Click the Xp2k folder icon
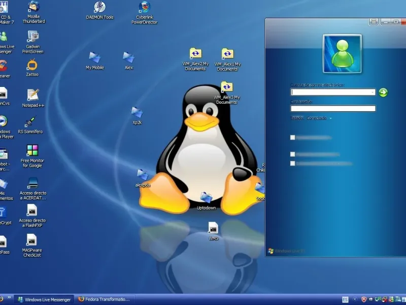Viewport: 406px width, 305px height. pyautogui.click(x=137, y=116)
